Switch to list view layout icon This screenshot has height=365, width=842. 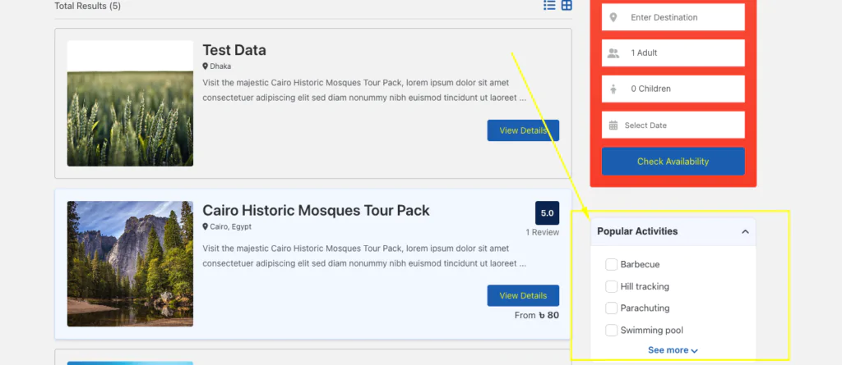[x=549, y=6]
